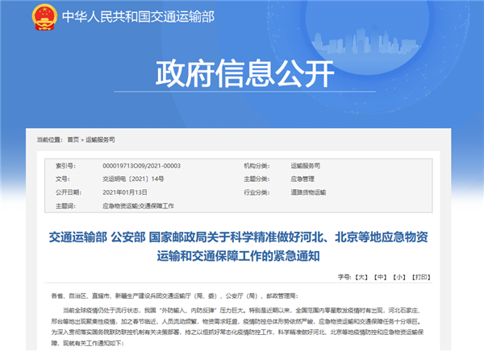This screenshot has height=351, width=484.
Task: Open 运输服务司 in the breadcrumb path
Action: [102, 139]
